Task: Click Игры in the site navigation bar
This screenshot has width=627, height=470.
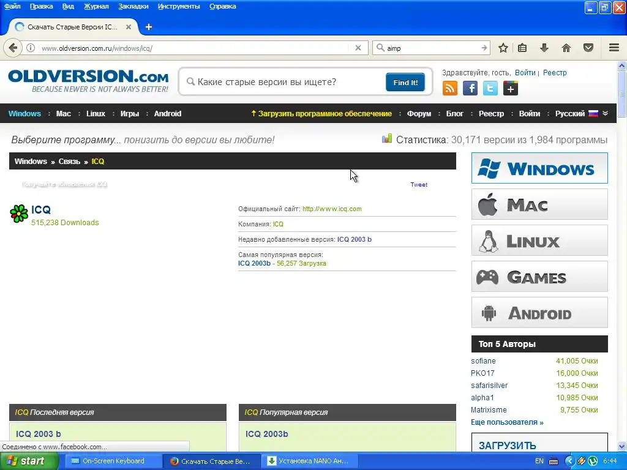Action: [130, 113]
